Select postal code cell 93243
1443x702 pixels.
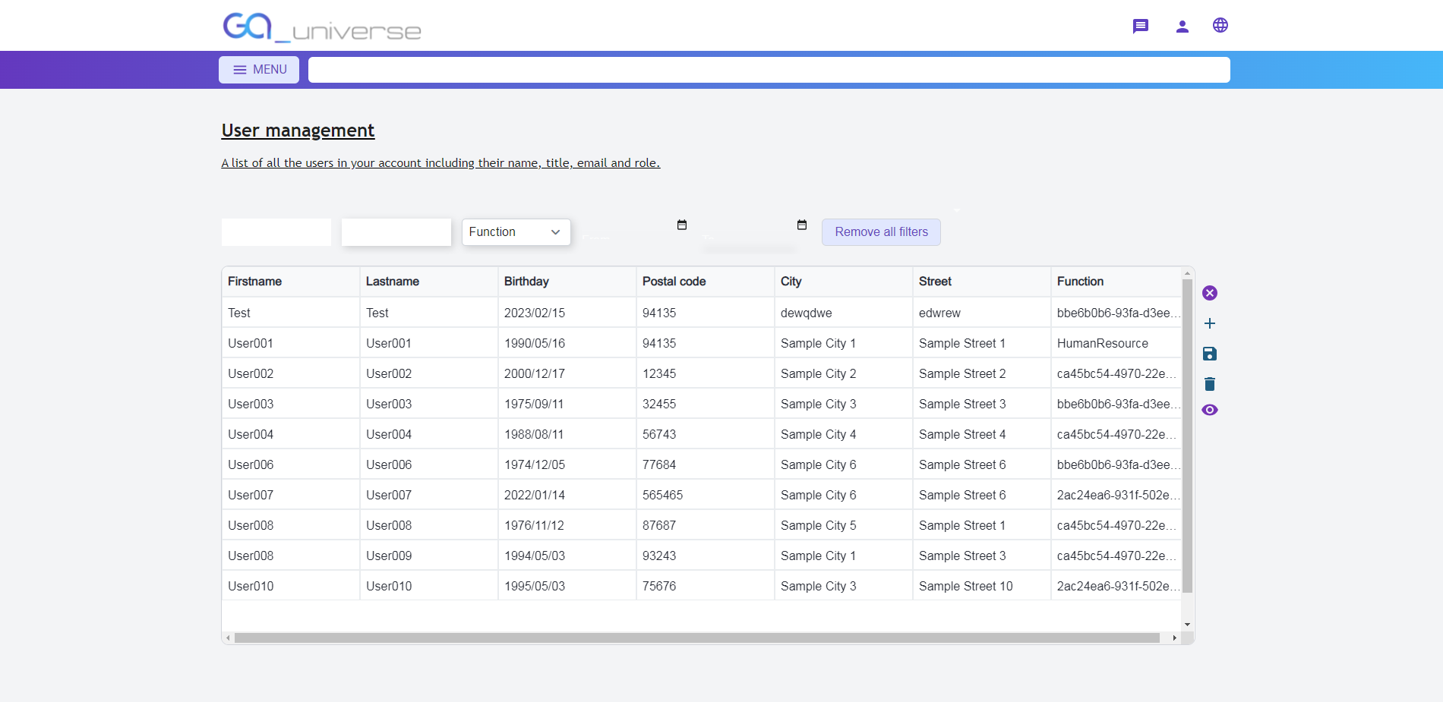click(705, 556)
